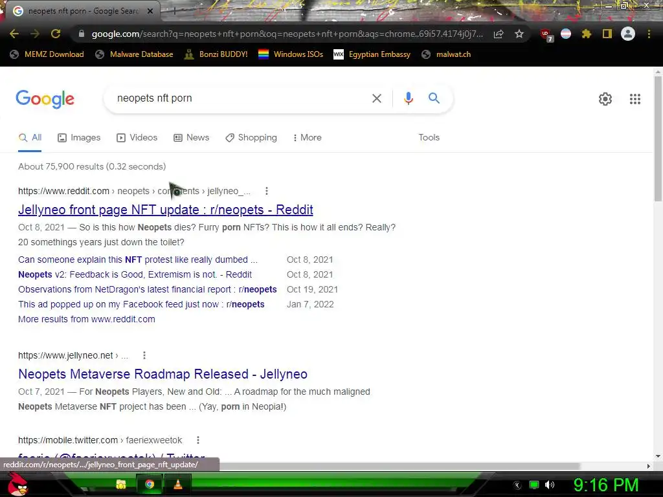This screenshot has width=663, height=497.
Task: Open the uBlock Origin extension icon
Action: pyautogui.click(x=546, y=35)
